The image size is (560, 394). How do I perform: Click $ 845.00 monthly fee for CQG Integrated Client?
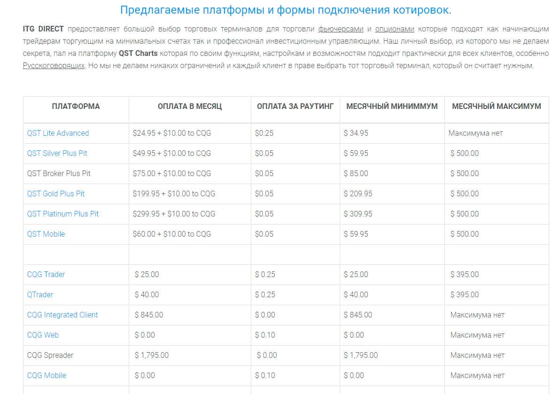point(149,315)
